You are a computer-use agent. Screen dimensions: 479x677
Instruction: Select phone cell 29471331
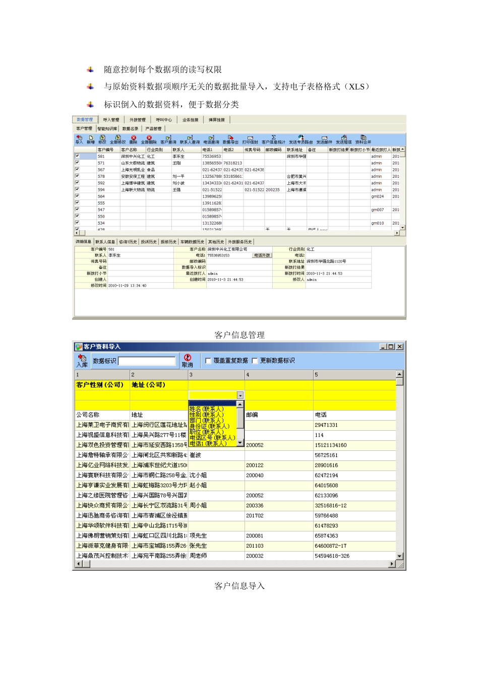tap(354, 425)
